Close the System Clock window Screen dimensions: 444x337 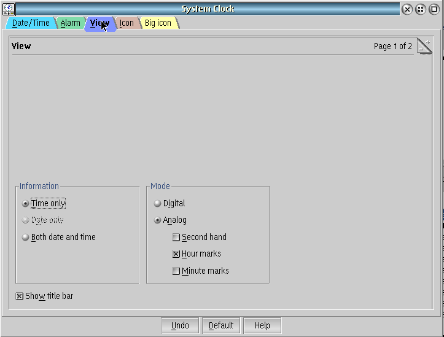tap(407, 9)
